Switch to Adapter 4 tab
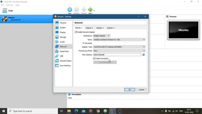Screen dimensions: 202x114 coord(110,28)
